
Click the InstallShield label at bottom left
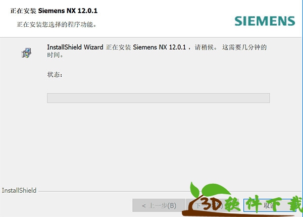click(x=19, y=191)
